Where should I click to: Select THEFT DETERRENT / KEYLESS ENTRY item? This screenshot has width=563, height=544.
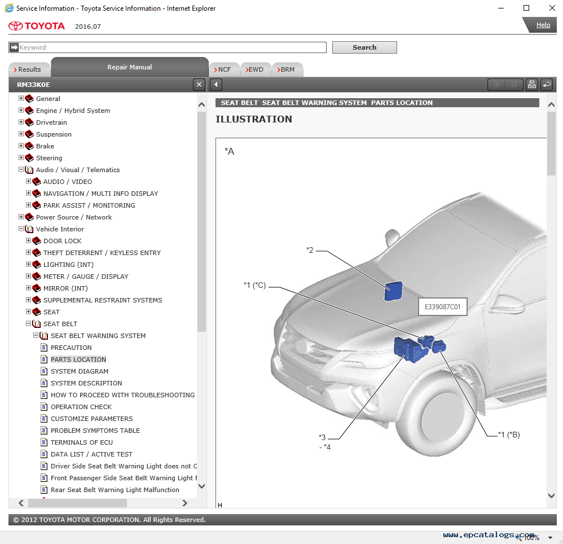[x=102, y=252]
